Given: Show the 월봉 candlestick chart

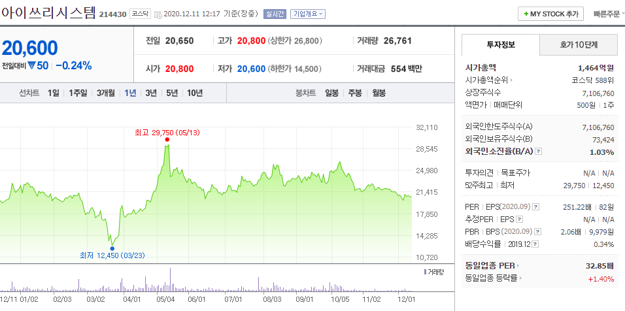Looking at the screenshot, I should 379,93.
